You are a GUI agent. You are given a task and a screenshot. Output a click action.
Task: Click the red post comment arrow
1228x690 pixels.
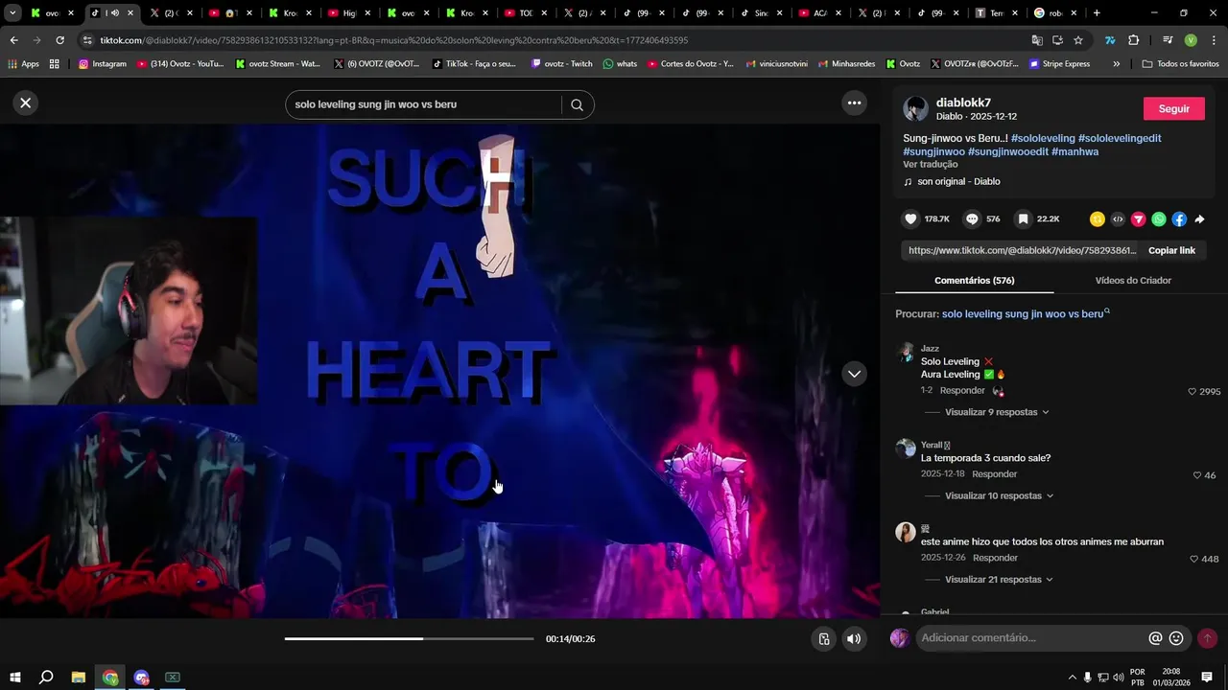1207,638
